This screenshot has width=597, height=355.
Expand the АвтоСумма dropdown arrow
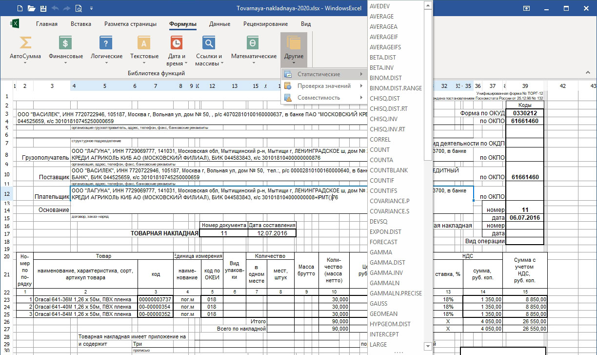click(25, 63)
